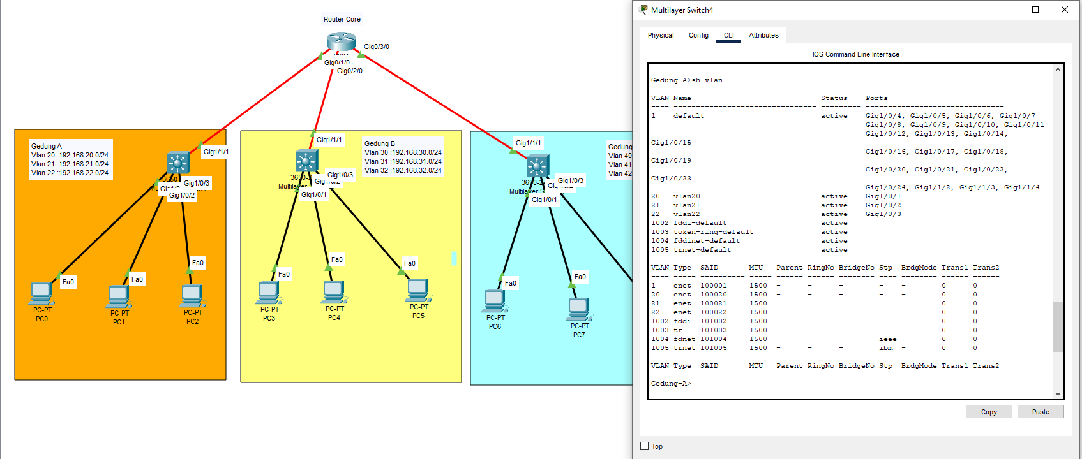Click the 'sh vlan' command line text

[x=707, y=80]
